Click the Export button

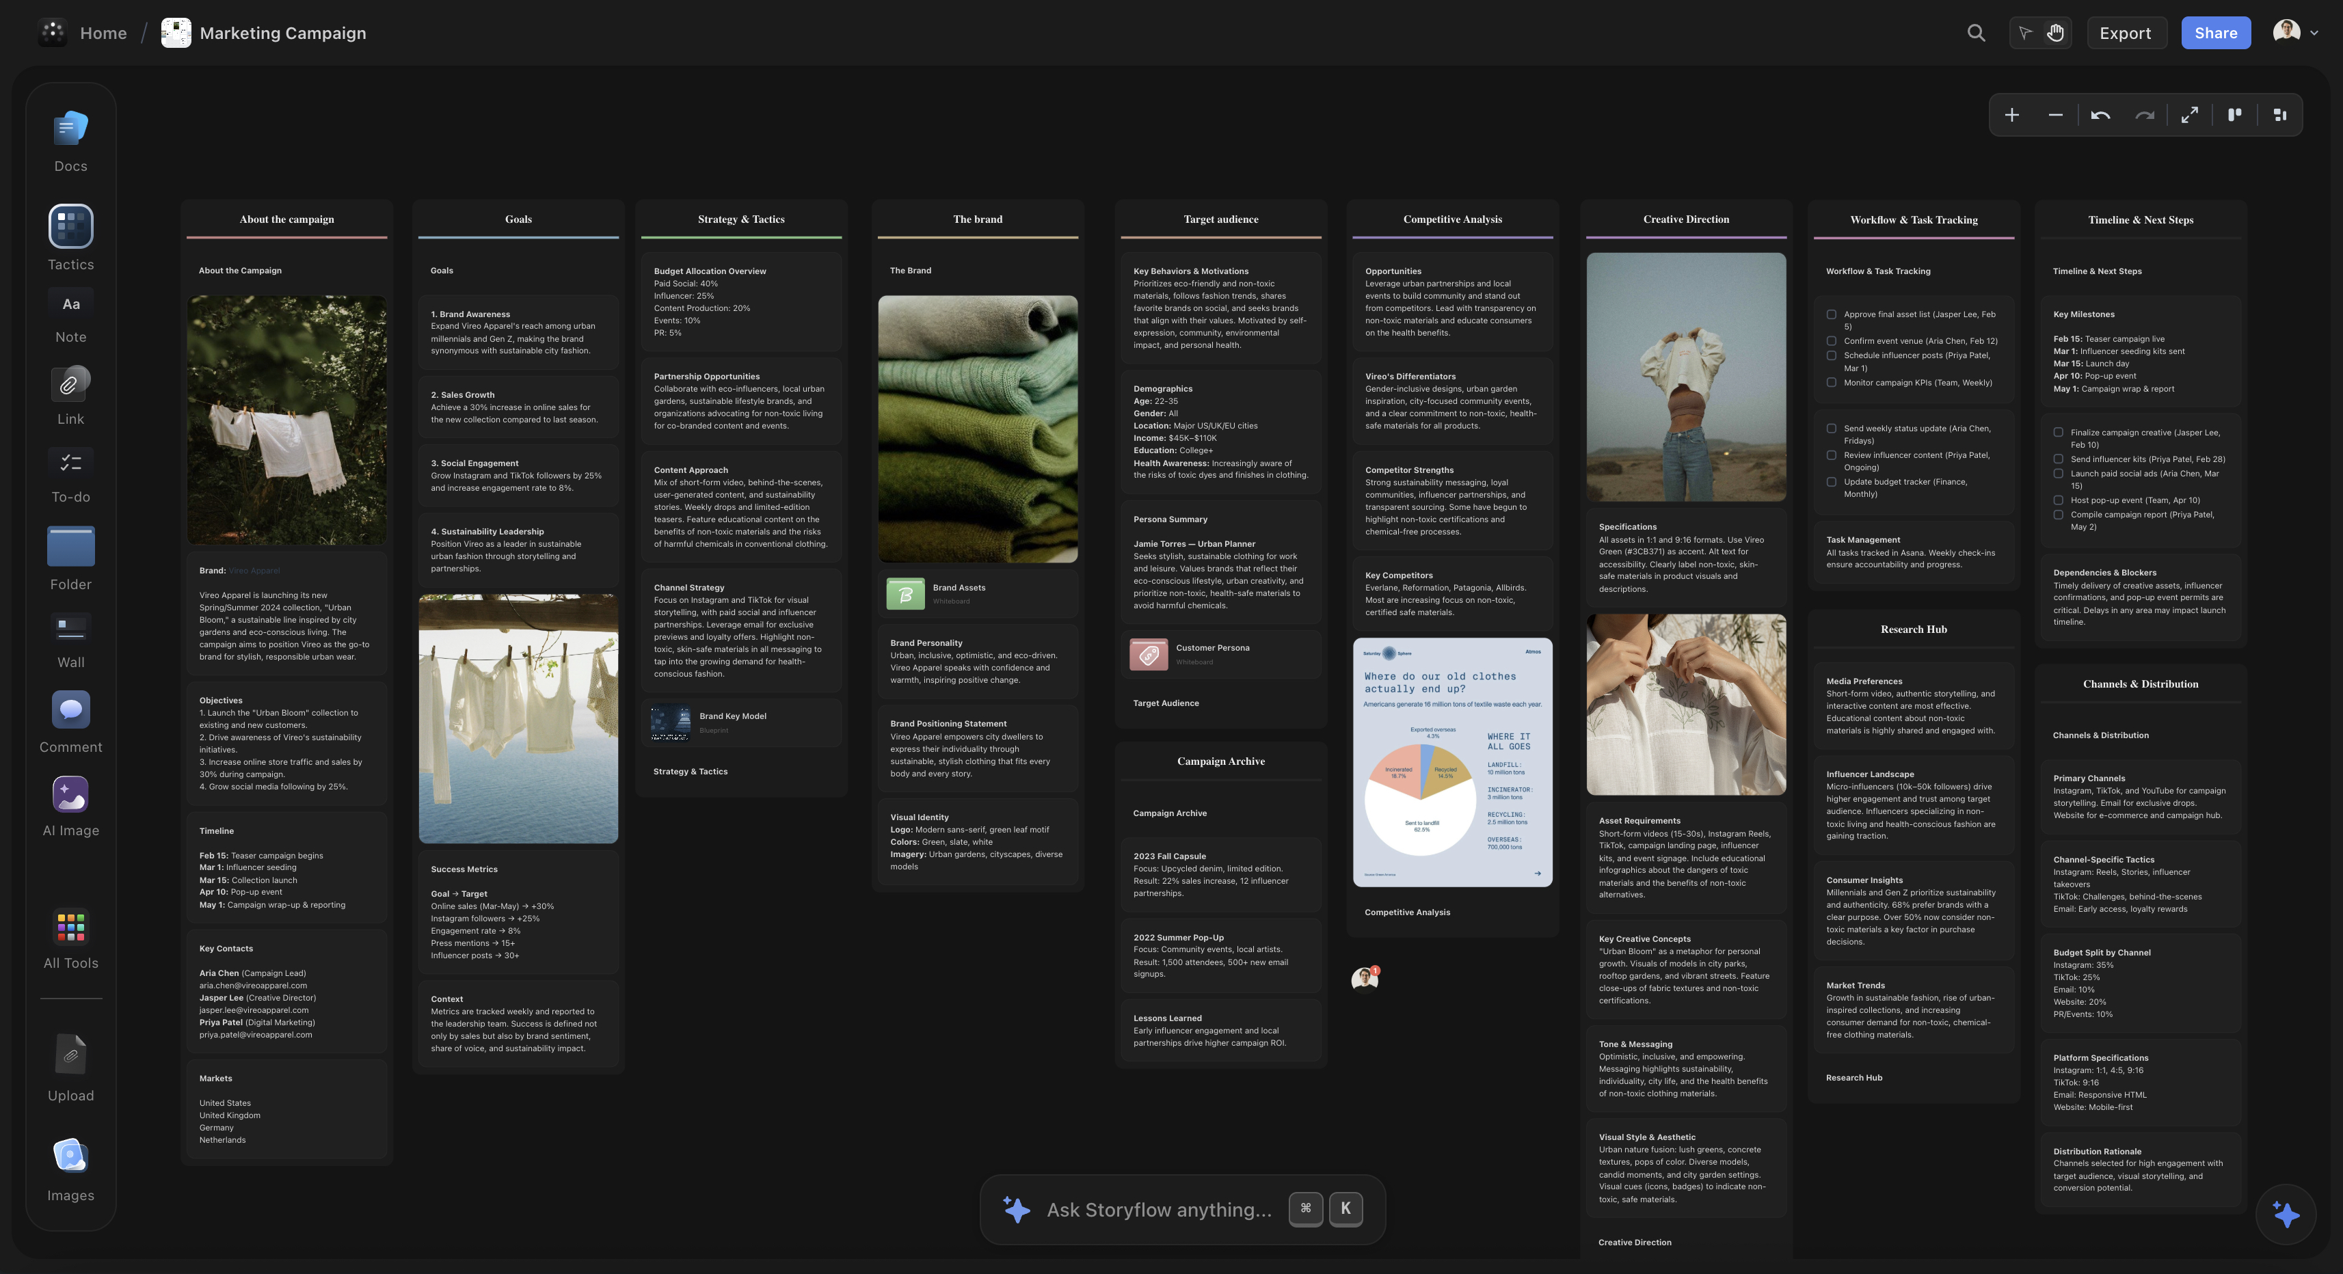(x=2126, y=33)
